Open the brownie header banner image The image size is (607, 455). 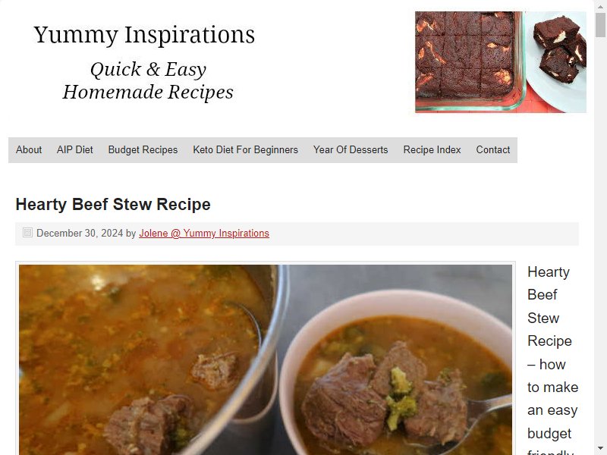[501, 62]
